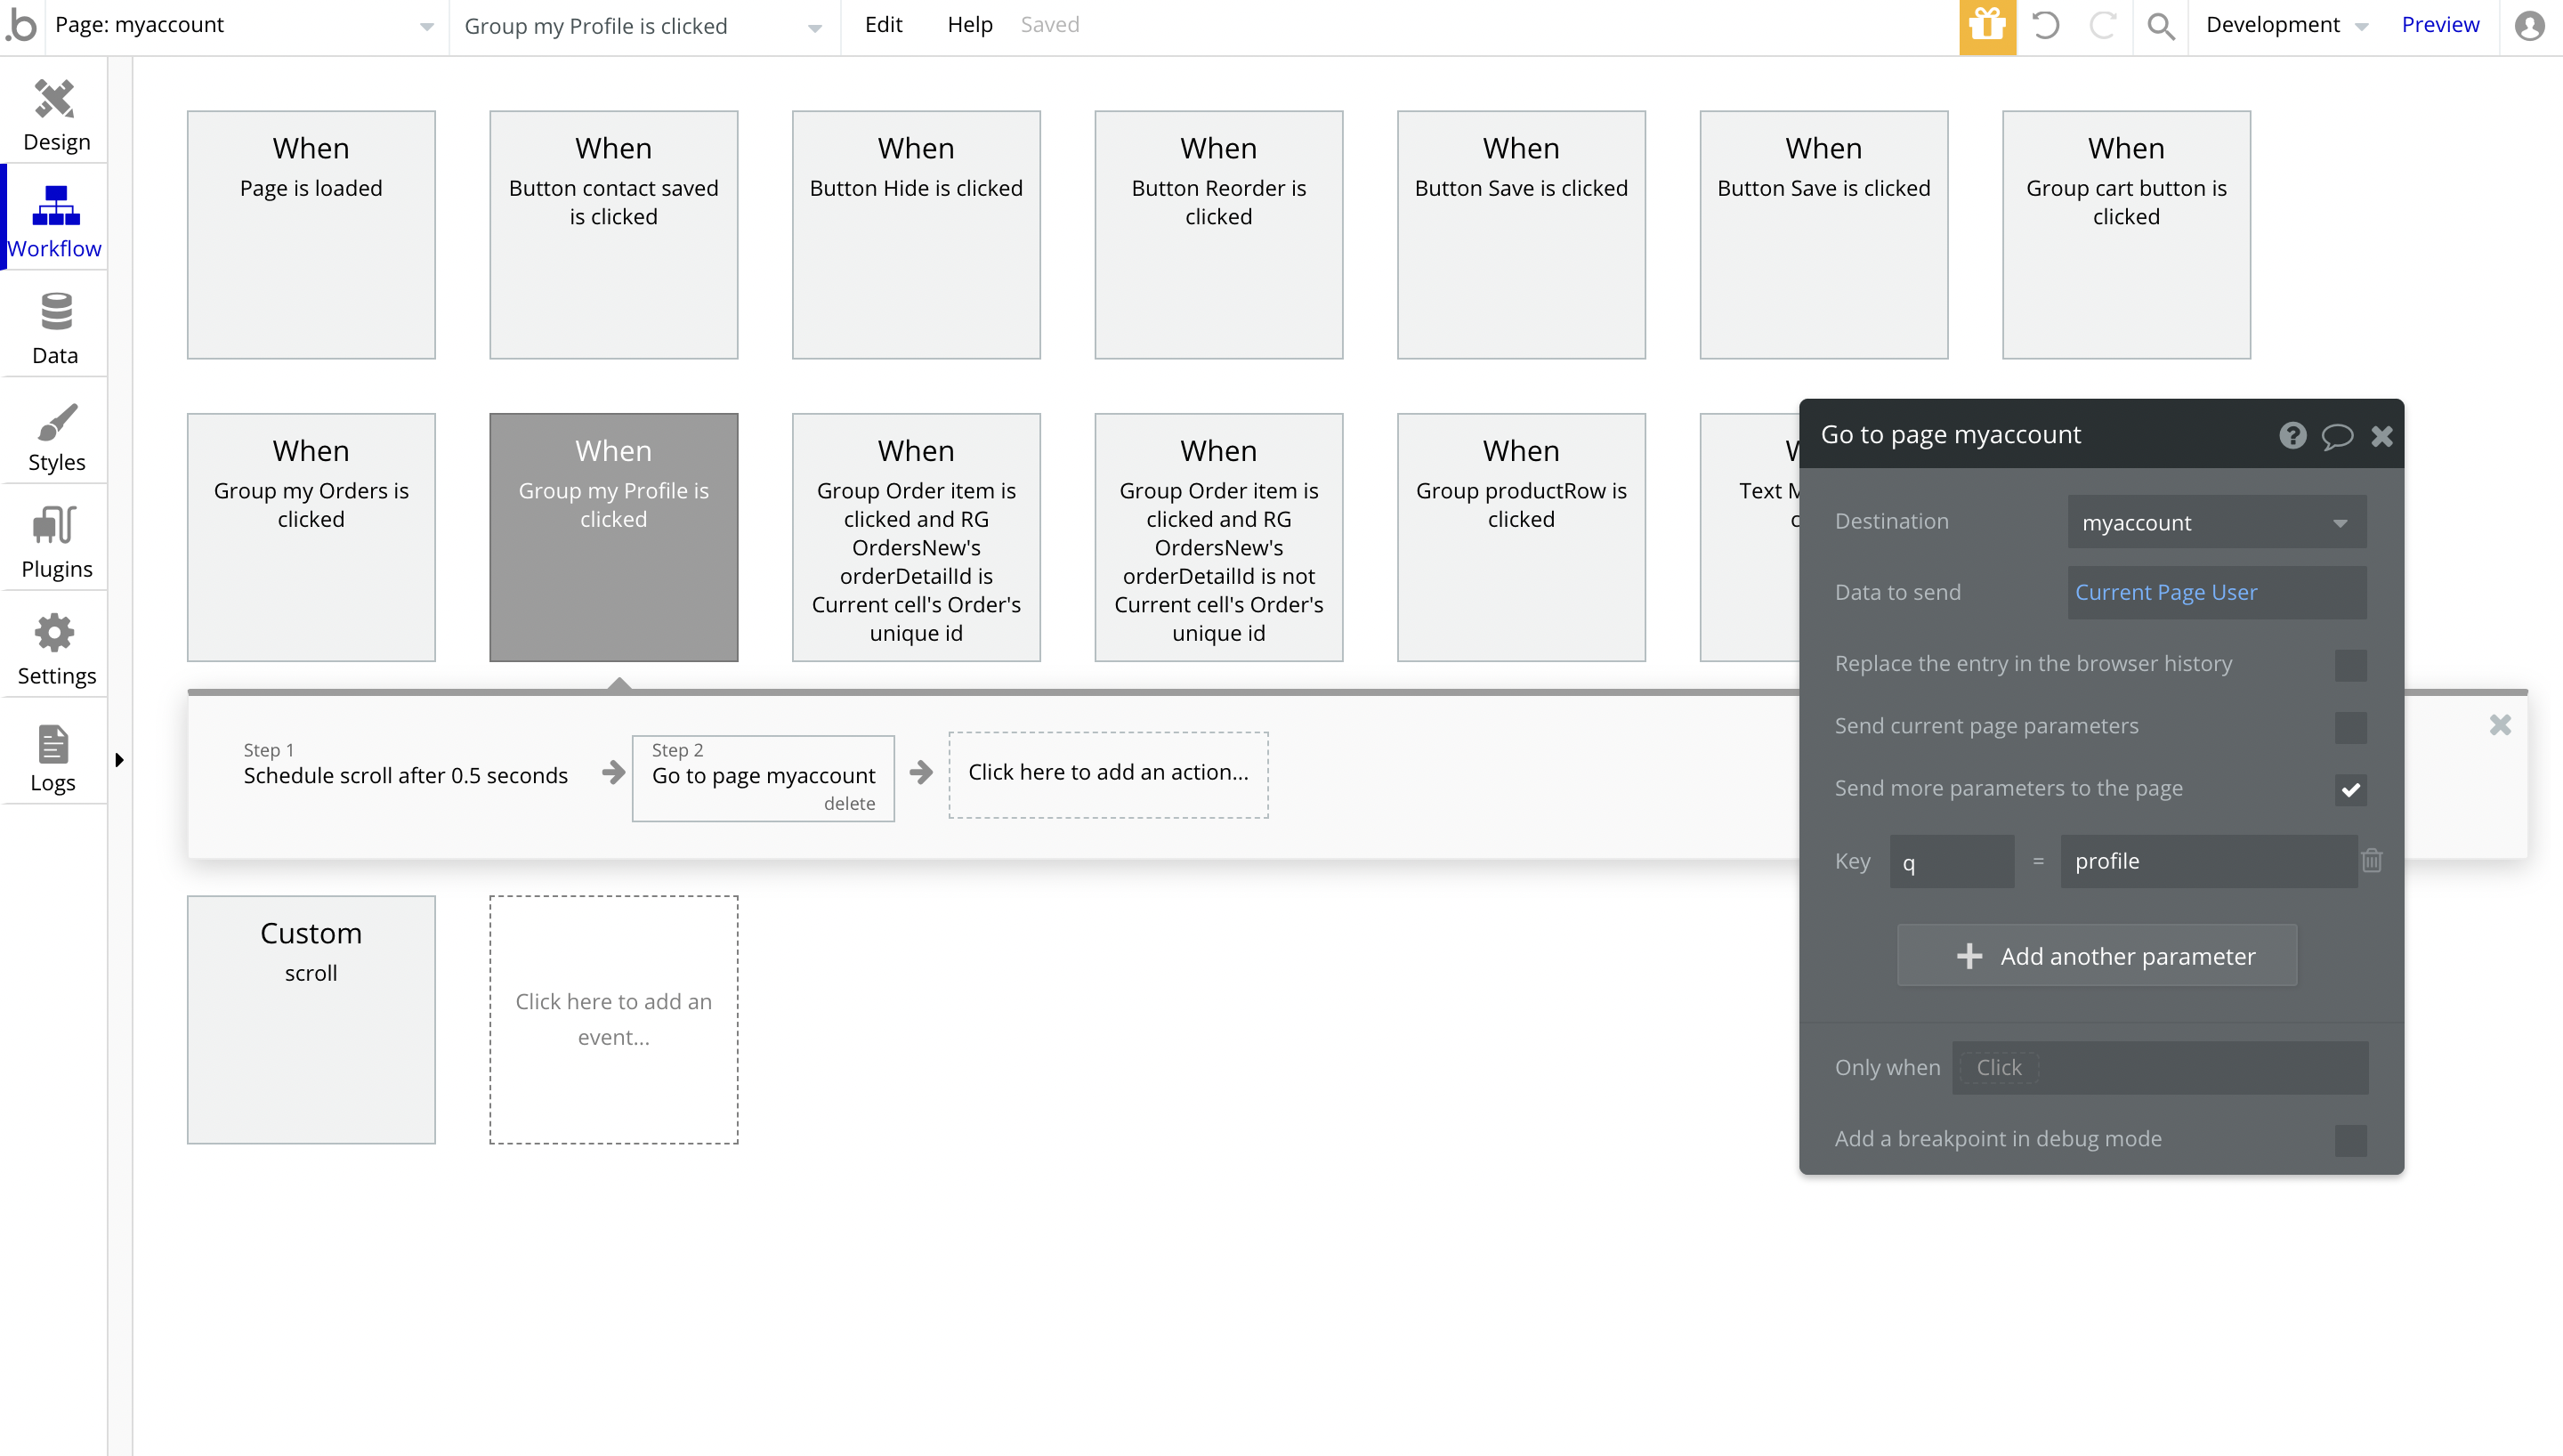This screenshot has height=1456, width=2563.
Task: Expand the Development version dropdown
Action: 2286,26
